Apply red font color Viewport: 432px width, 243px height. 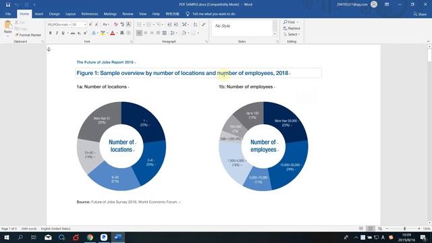pos(112,33)
